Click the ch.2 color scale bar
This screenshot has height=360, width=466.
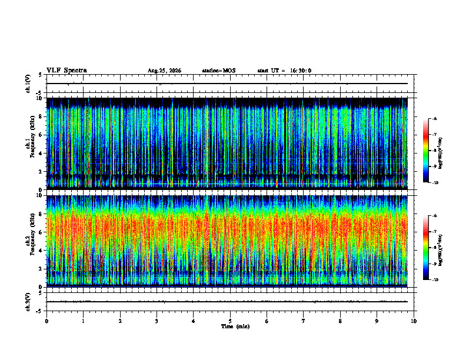(x=425, y=248)
